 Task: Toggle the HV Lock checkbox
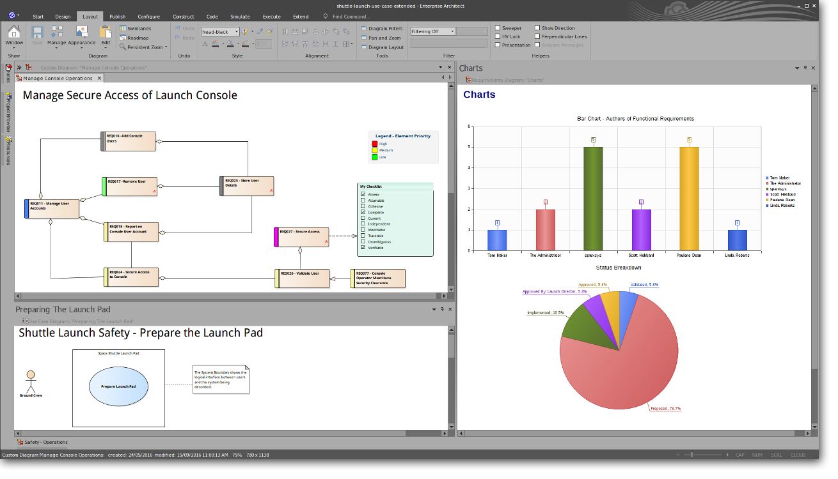tap(498, 36)
